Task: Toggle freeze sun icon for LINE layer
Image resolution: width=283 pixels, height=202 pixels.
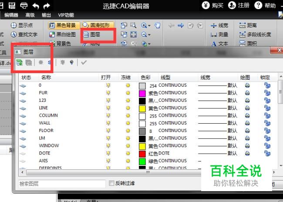Action: (128, 108)
